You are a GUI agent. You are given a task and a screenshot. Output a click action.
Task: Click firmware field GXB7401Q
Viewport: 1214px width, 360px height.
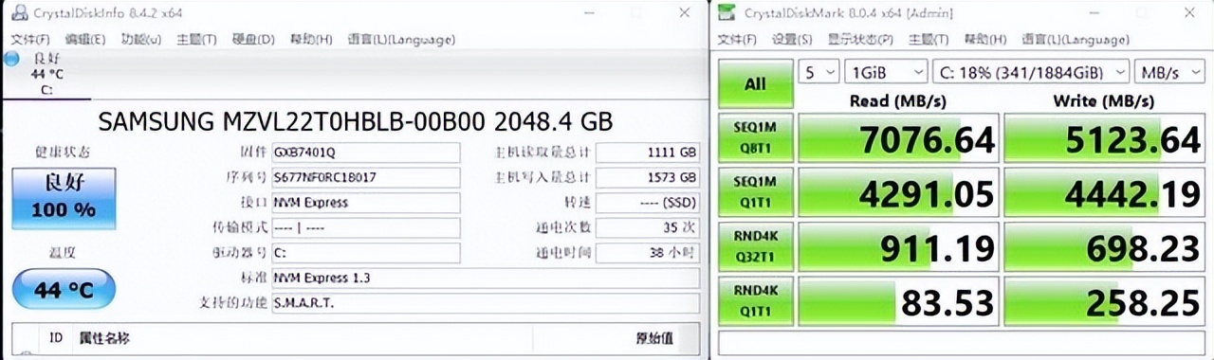click(366, 153)
